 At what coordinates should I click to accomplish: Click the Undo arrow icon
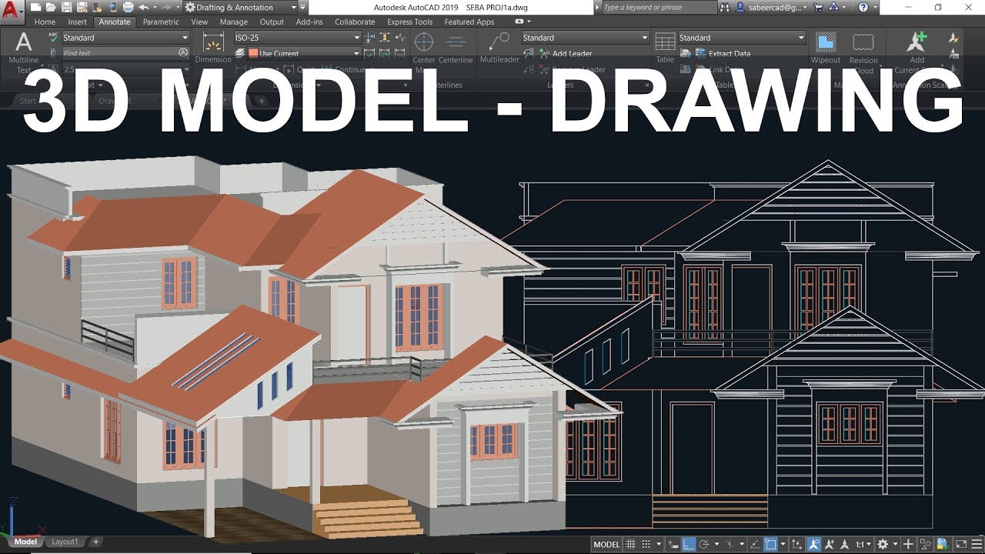[x=144, y=7]
